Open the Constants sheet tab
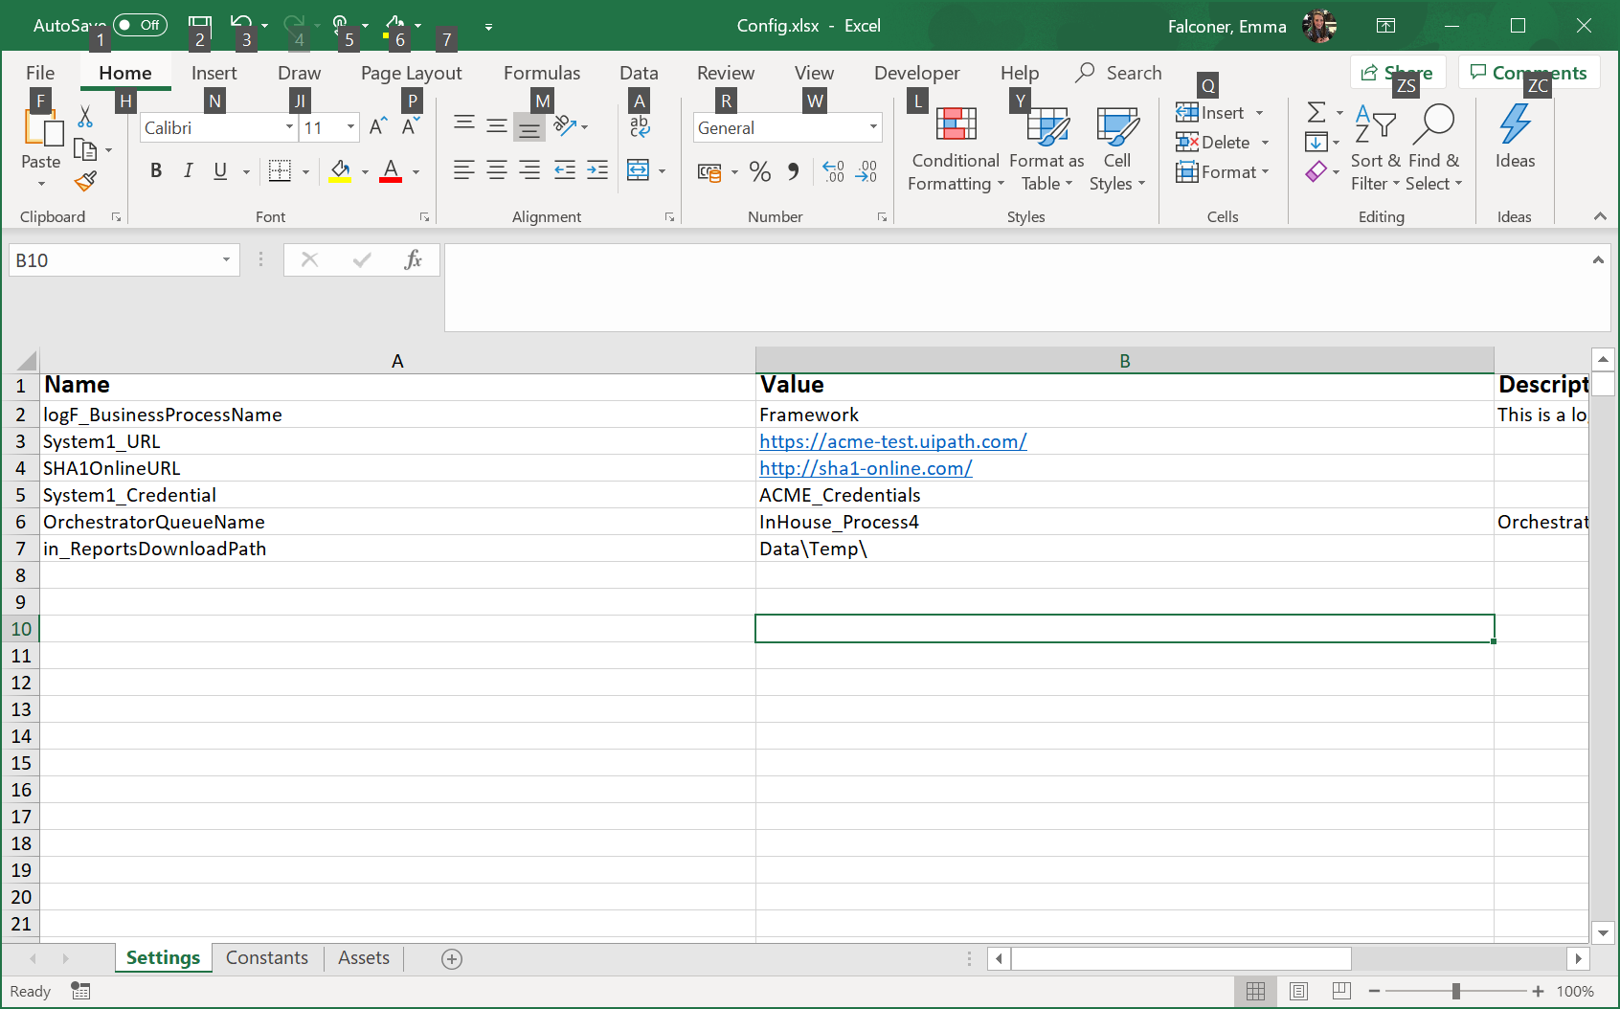Viewport: 1620px width, 1009px height. pos(266,958)
